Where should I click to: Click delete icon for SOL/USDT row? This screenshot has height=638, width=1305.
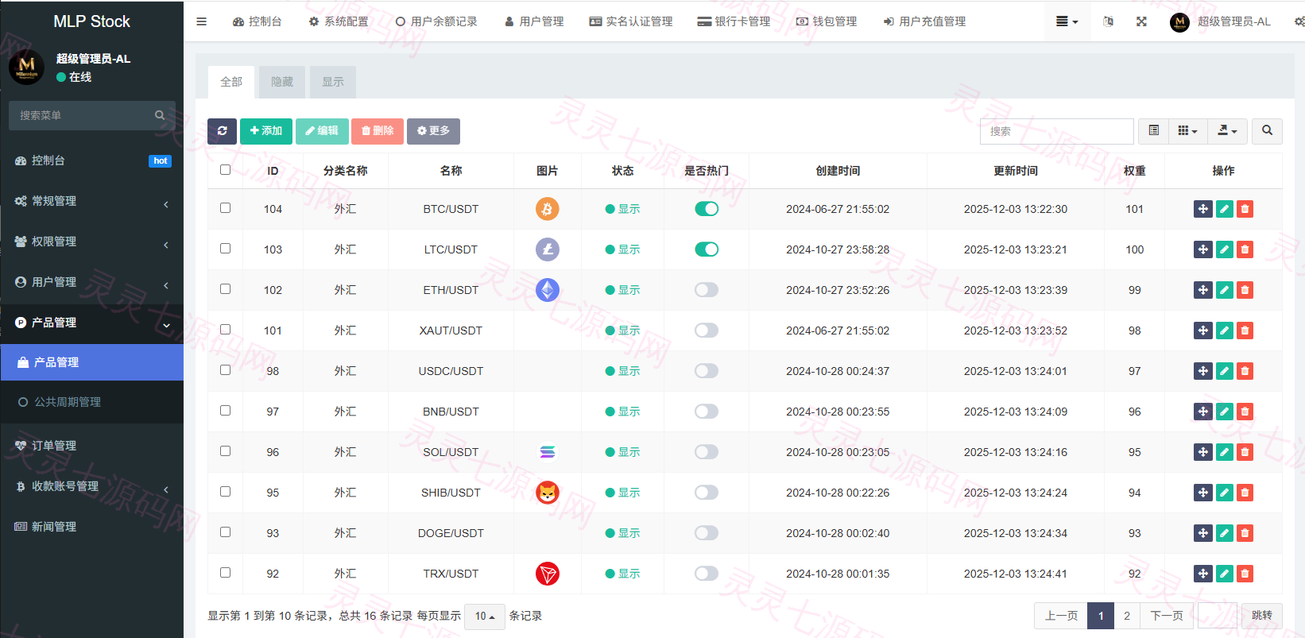(1245, 452)
